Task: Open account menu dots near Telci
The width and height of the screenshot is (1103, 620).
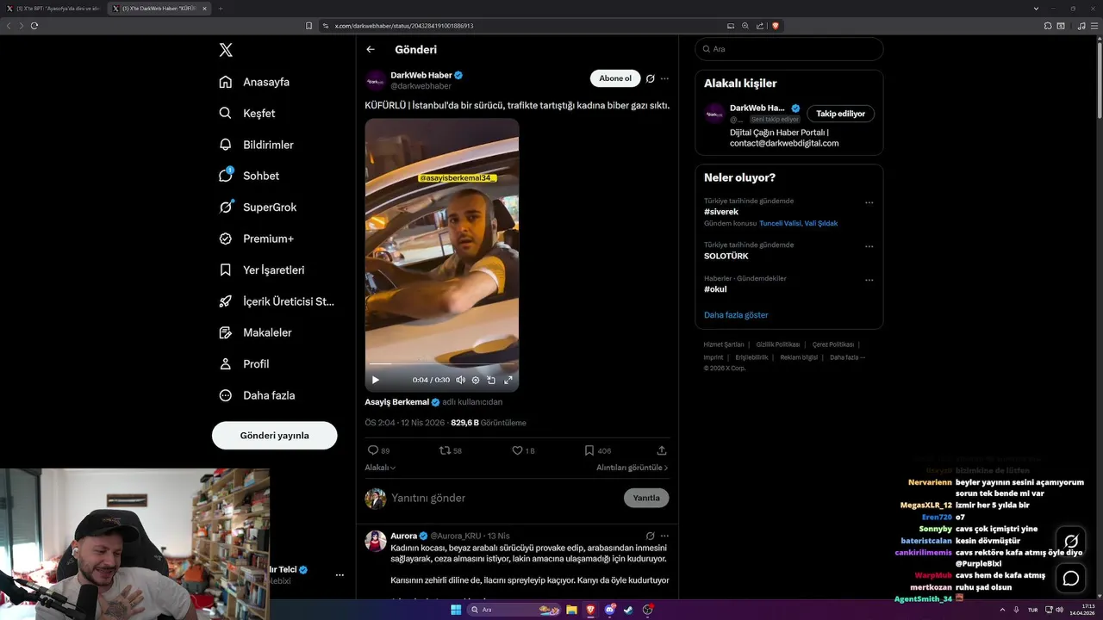Action: pyautogui.click(x=340, y=575)
